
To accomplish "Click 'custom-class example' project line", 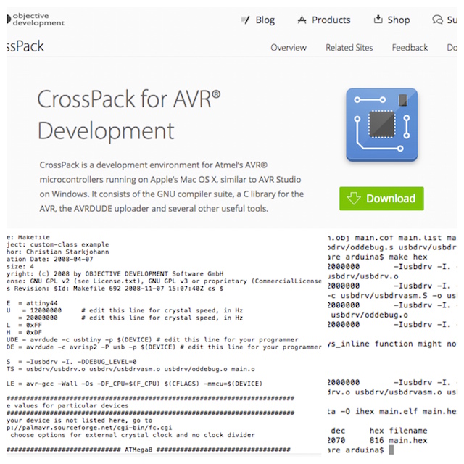I will pyautogui.click(x=58, y=245).
